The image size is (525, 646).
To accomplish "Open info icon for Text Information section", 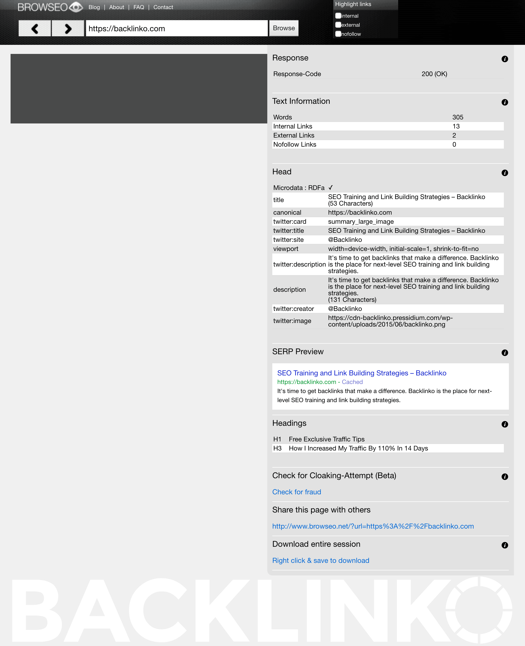I will (504, 102).
